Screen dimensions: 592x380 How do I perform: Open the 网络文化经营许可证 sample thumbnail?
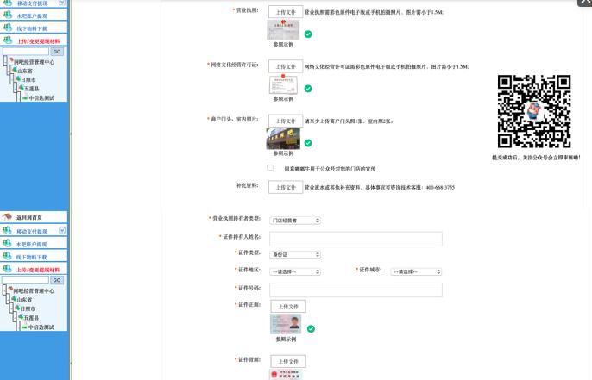click(283, 84)
